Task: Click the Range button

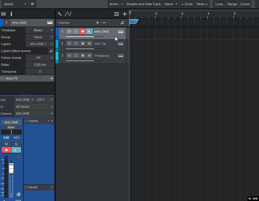Action: pyautogui.click(x=232, y=4)
